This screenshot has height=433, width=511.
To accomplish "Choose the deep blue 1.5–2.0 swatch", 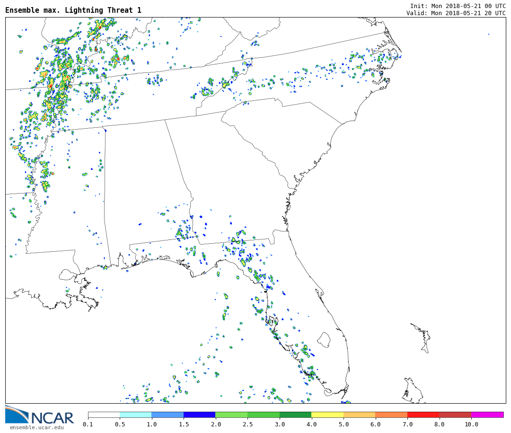I will 199,415.
